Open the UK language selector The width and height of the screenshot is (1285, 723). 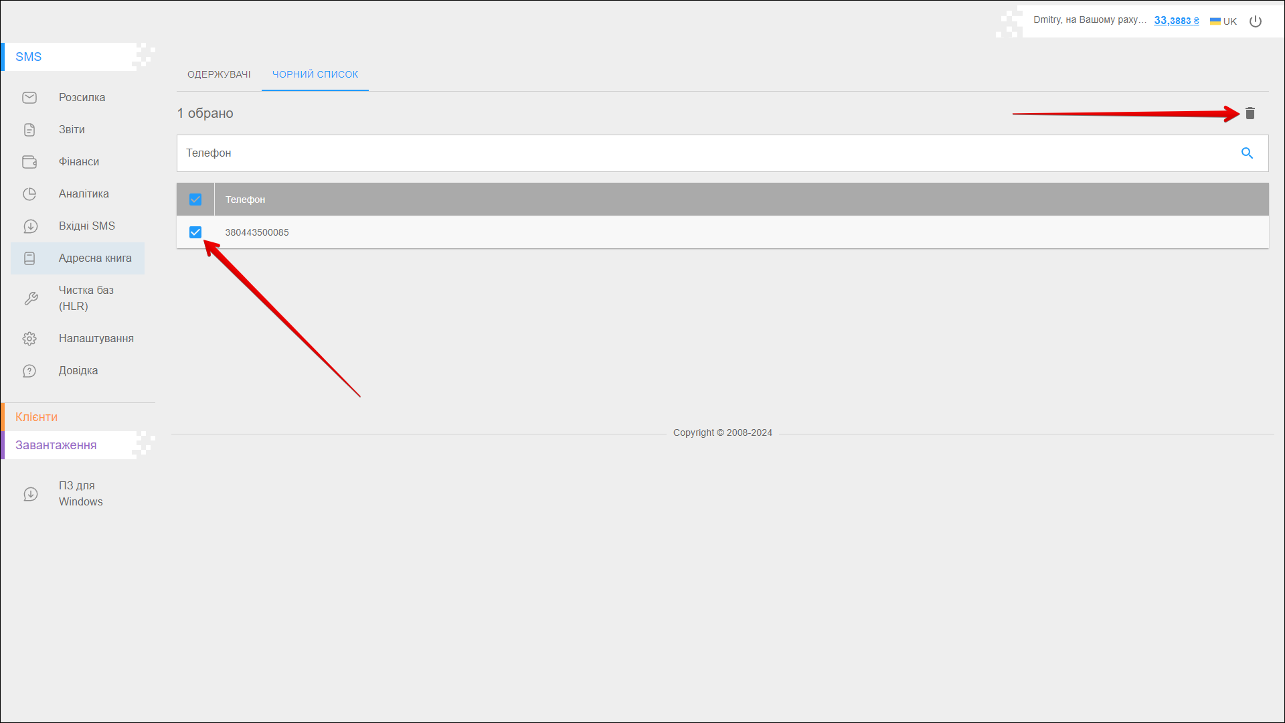[1223, 21]
